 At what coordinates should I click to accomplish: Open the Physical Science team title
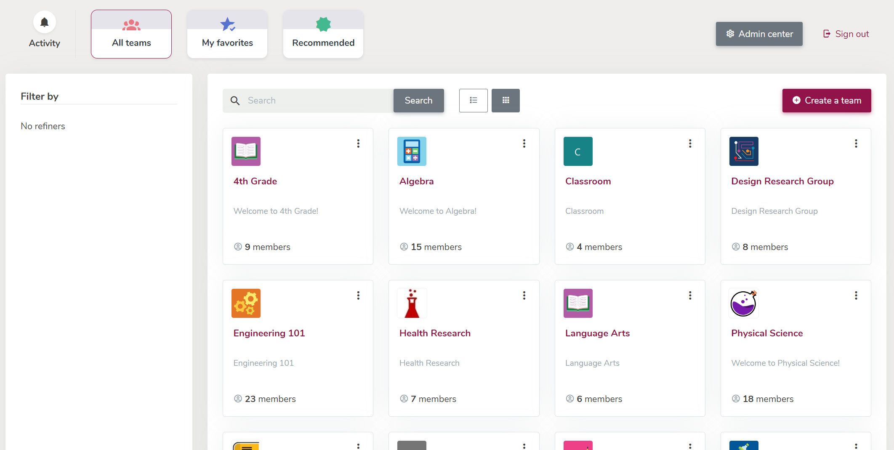click(767, 333)
